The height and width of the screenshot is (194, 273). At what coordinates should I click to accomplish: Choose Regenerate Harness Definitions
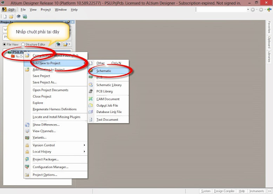[55, 109]
